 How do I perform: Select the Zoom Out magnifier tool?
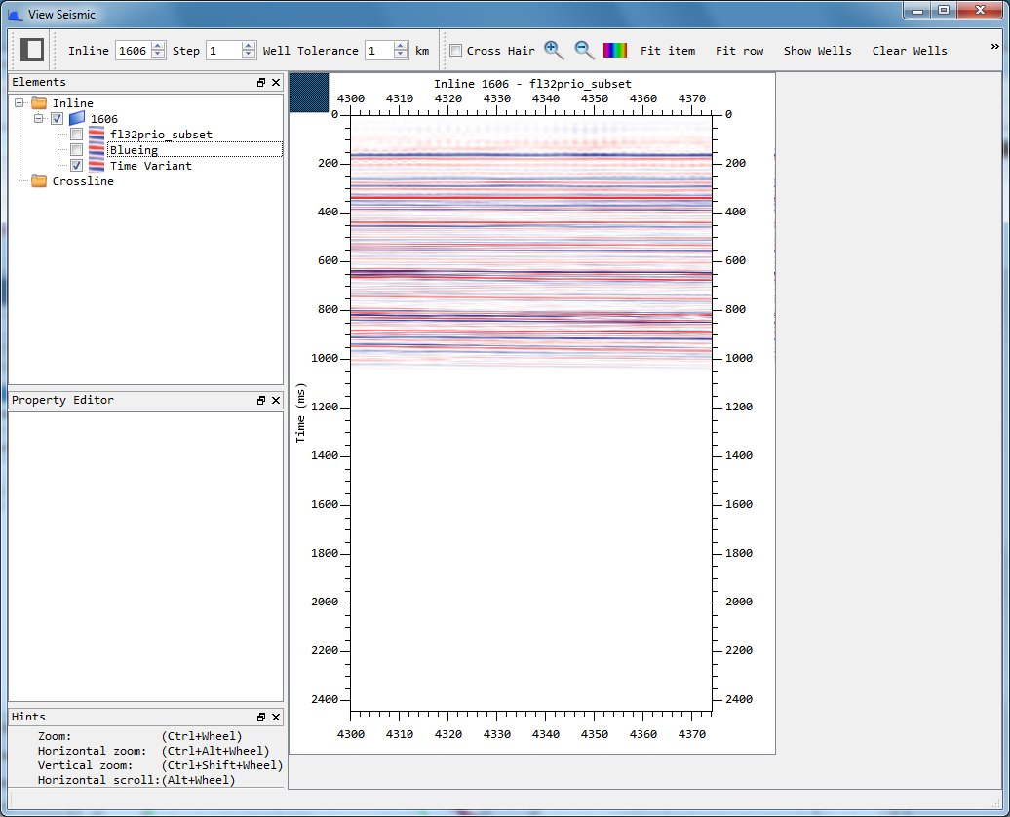(x=582, y=49)
